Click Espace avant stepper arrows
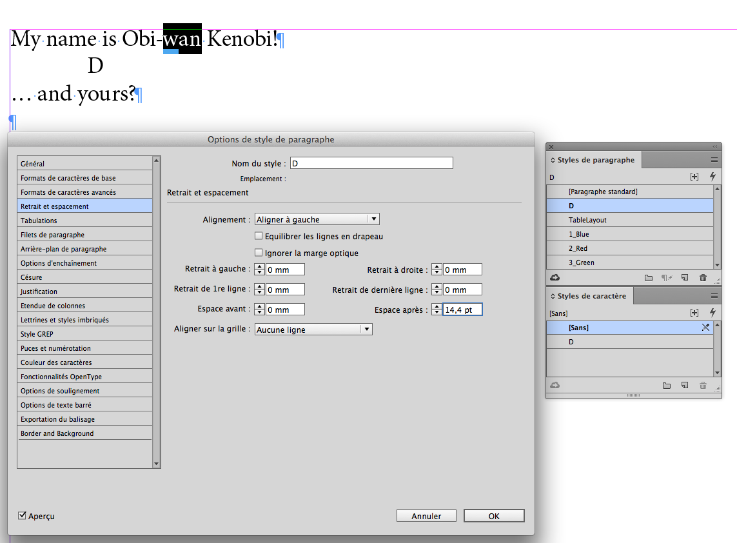The height and width of the screenshot is (543, 737). click(x=259, y=310)
